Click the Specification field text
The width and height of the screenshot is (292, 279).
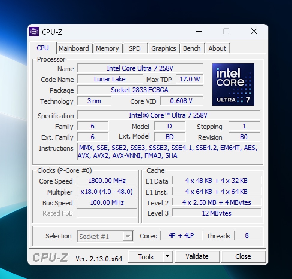[x=168, y=115]
